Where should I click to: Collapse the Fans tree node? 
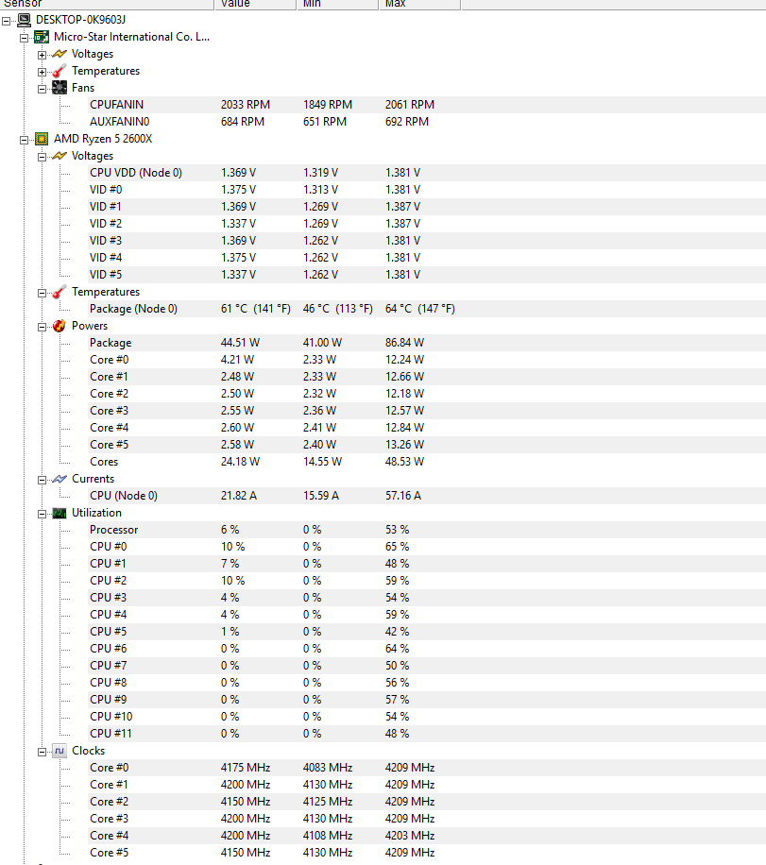tap(42, 89)
